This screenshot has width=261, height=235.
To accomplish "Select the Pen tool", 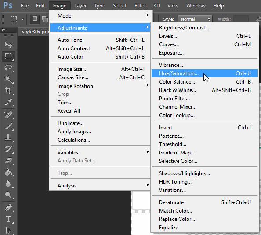I will [8, 208].
